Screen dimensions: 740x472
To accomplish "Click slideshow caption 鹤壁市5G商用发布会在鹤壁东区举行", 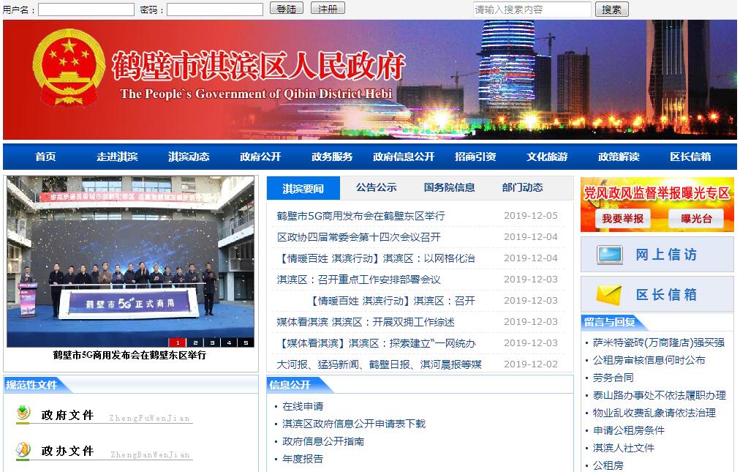I will pos(129,356).
